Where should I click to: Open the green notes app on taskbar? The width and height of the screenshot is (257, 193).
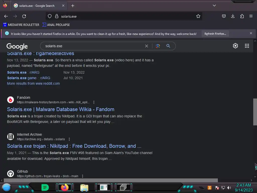point(45,187)
